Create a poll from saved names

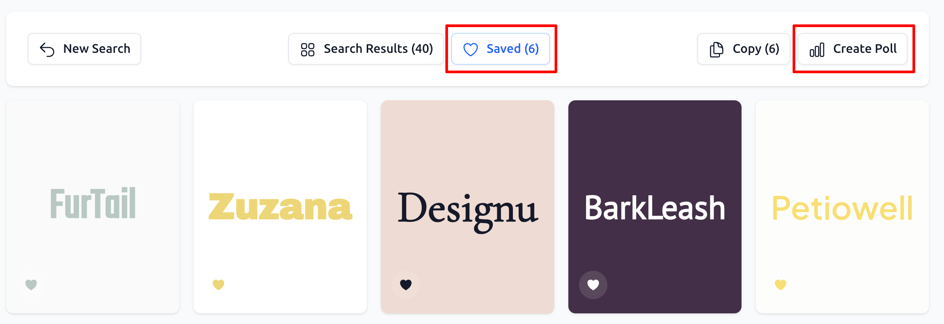(x=853, y=49)
